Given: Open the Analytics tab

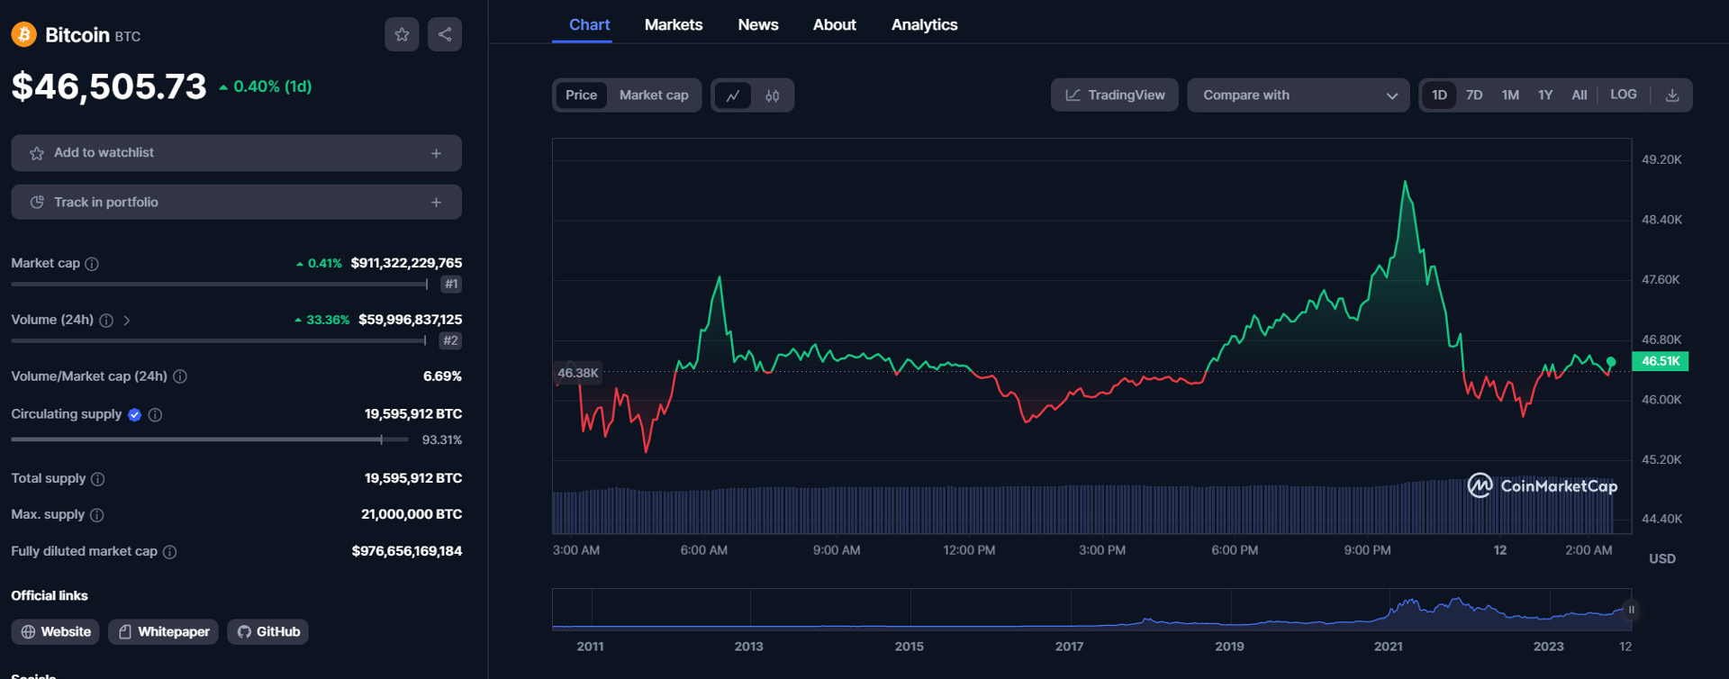Looking at the screenshot, I should pos(924,25).
